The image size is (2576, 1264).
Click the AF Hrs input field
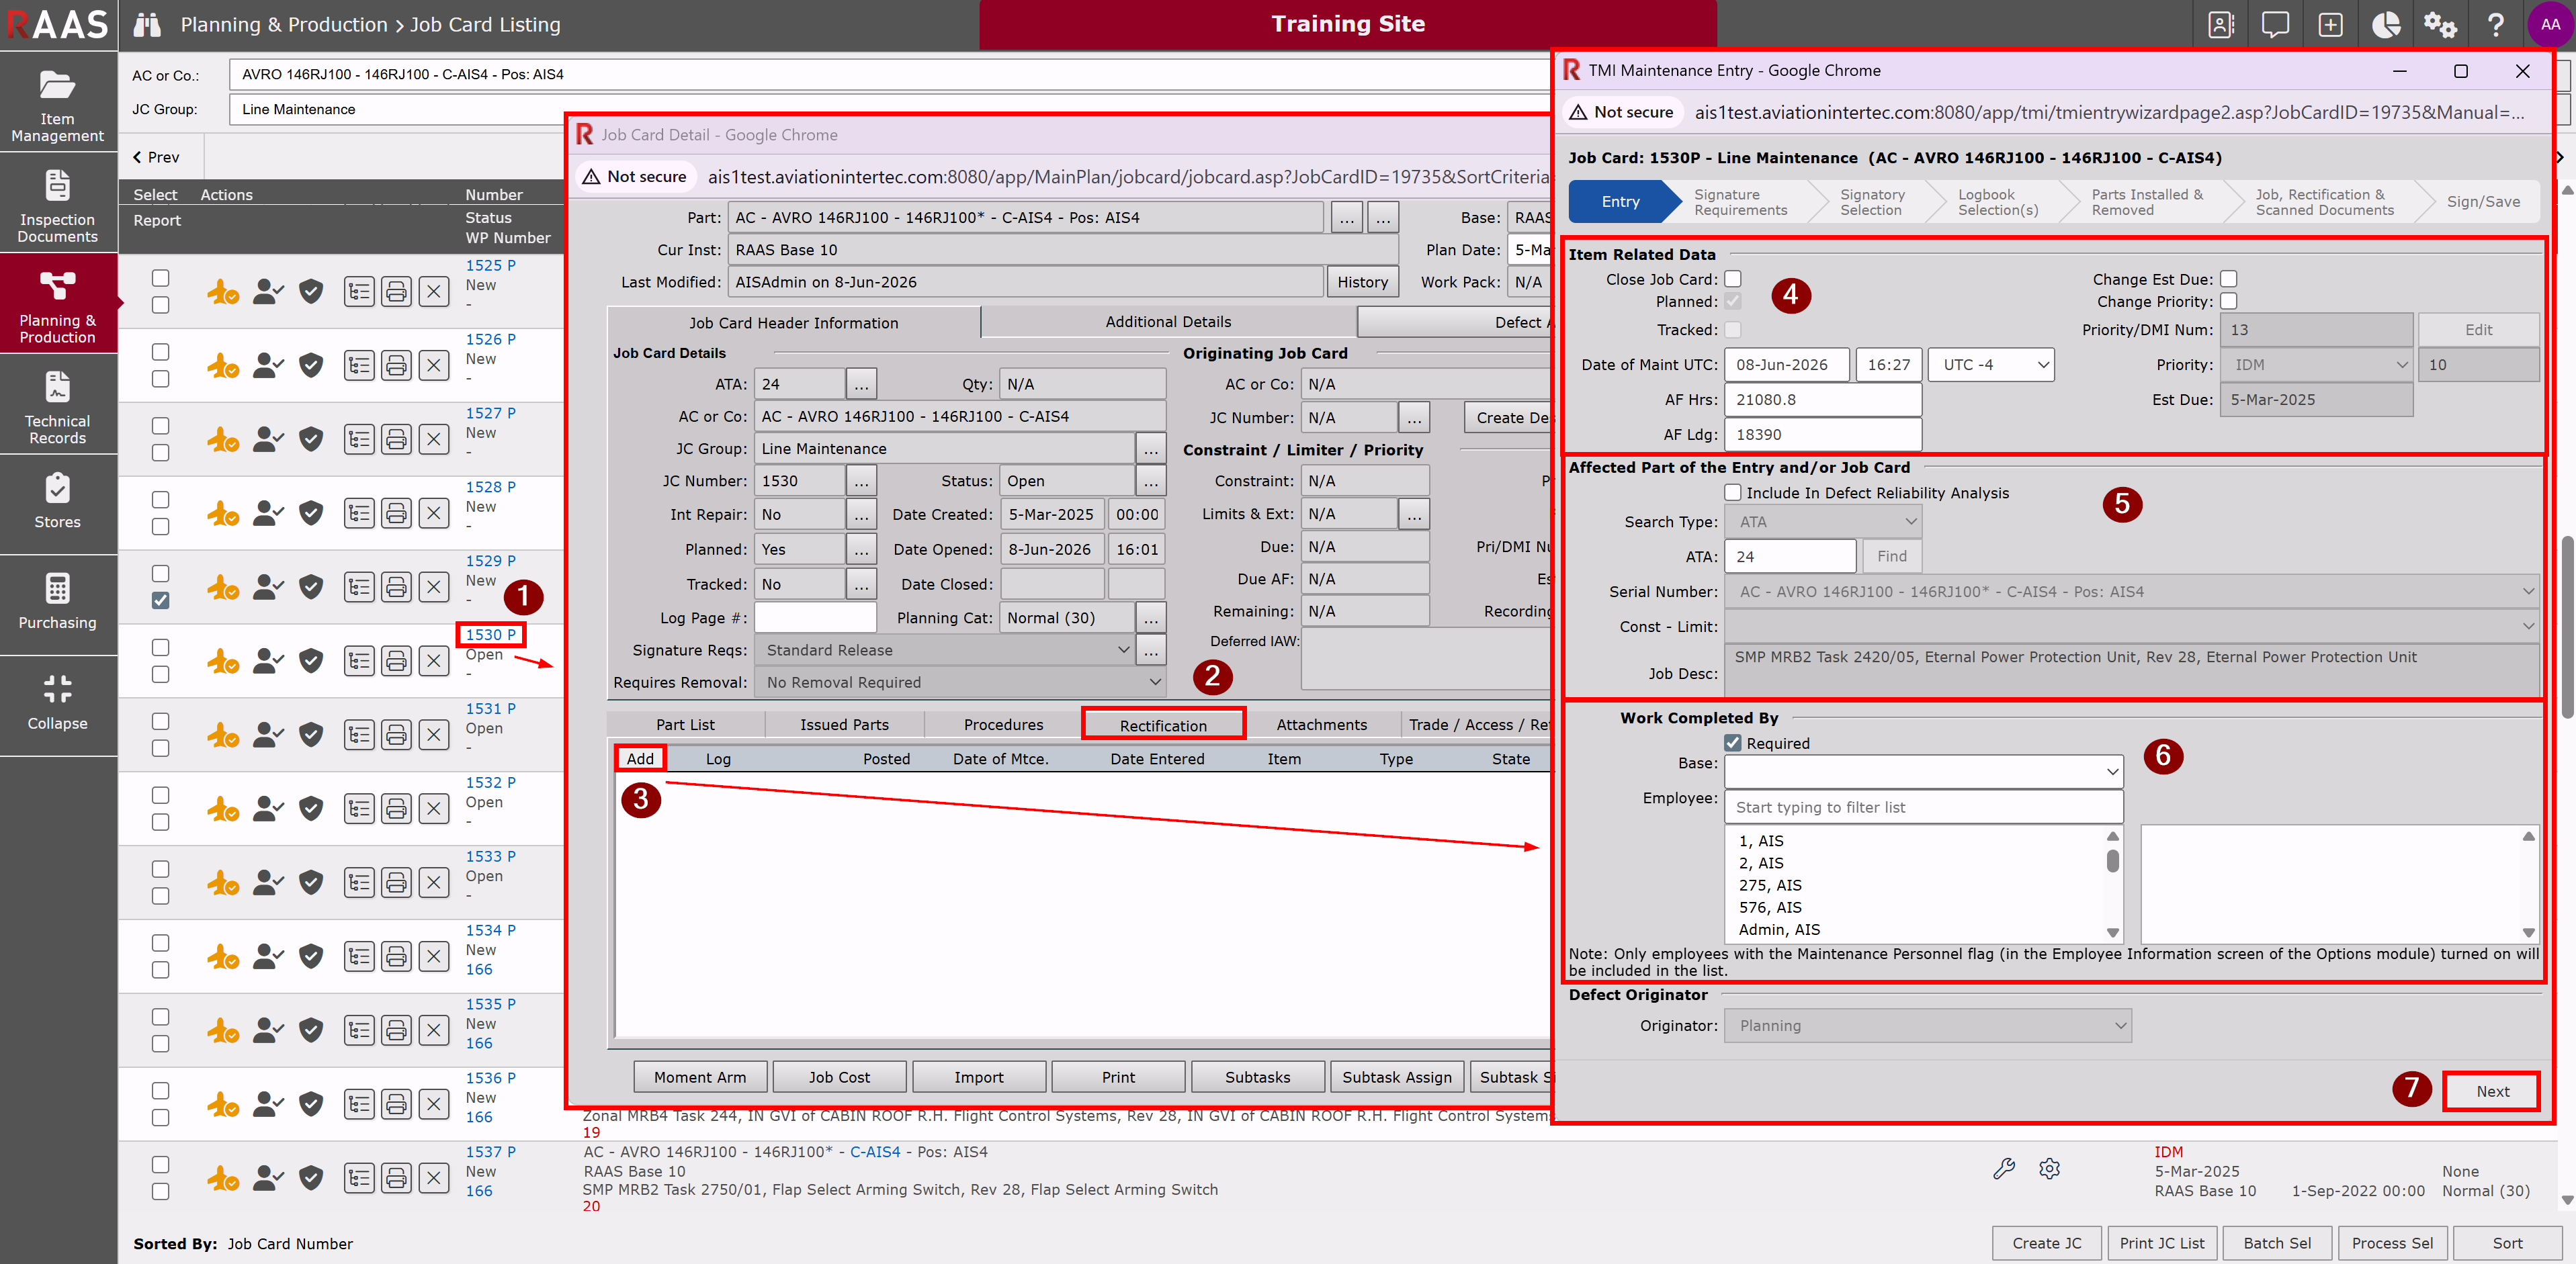point(1822,400)
